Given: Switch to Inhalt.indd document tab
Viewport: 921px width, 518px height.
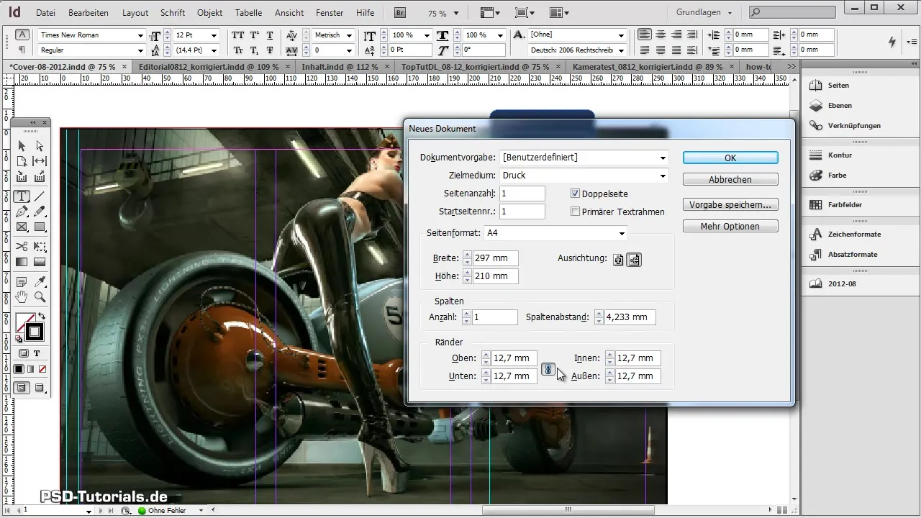Looking at the screenshot, I should coord(340,66).
